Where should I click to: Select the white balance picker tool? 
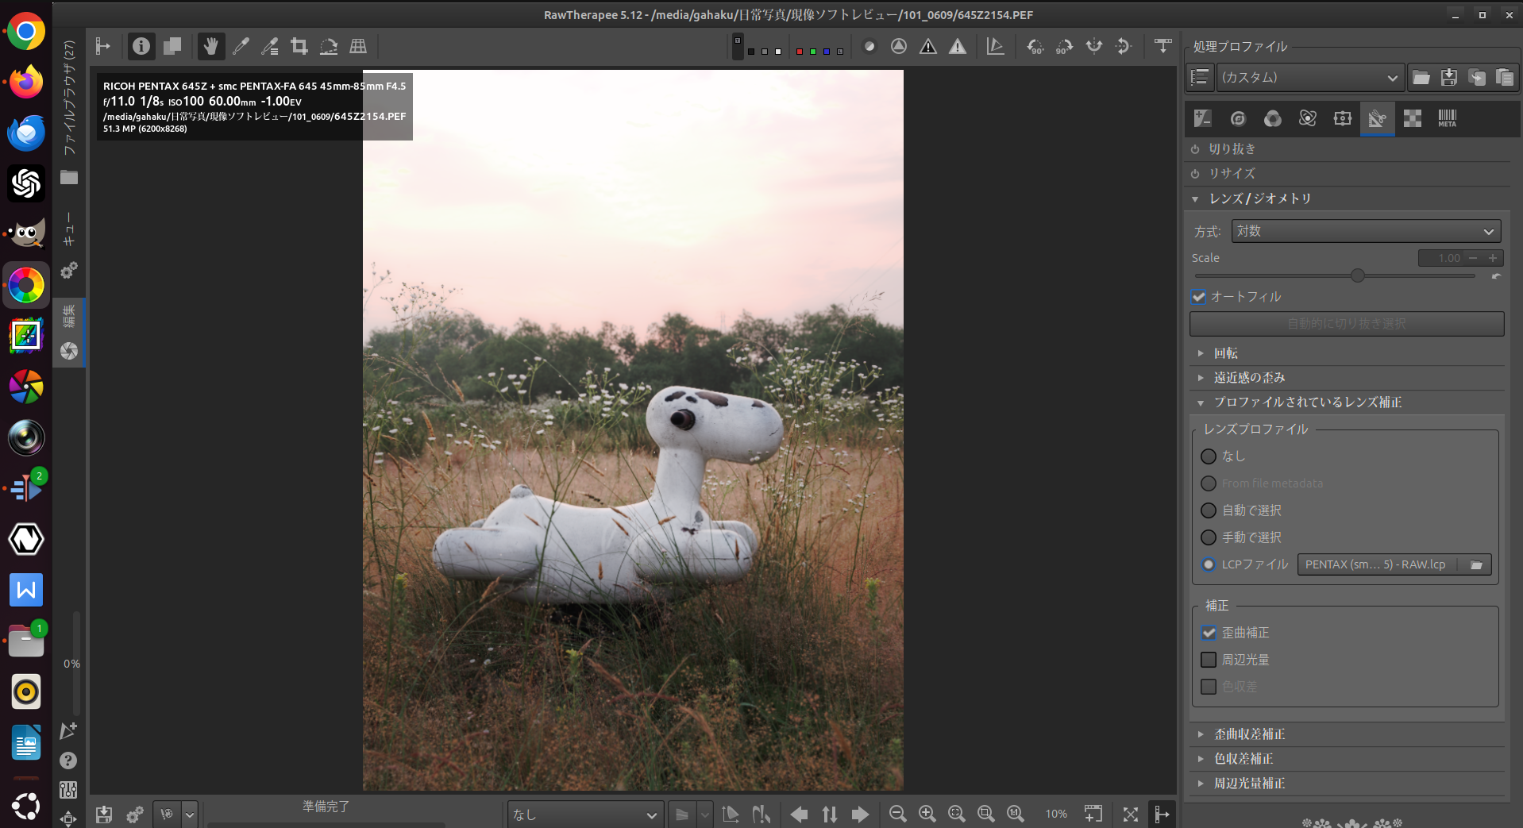click(241, 46)
